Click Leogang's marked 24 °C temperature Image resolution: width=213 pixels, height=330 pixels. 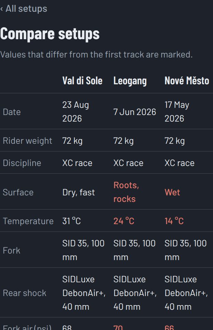(124, 221)
